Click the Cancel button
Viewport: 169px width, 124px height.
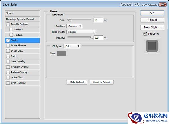pos(152,20)
